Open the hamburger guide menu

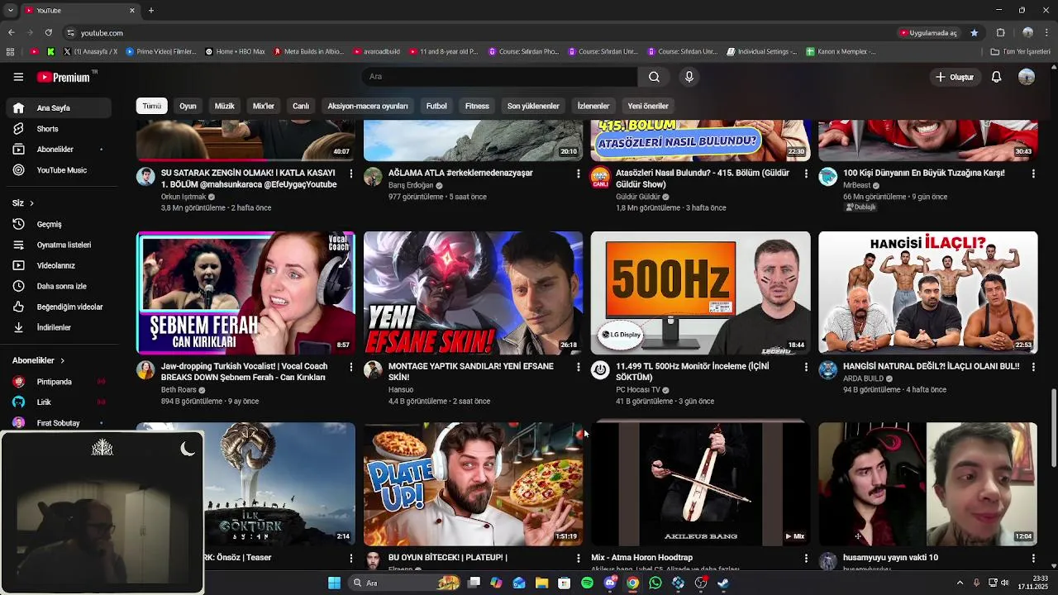coord(18,77)
